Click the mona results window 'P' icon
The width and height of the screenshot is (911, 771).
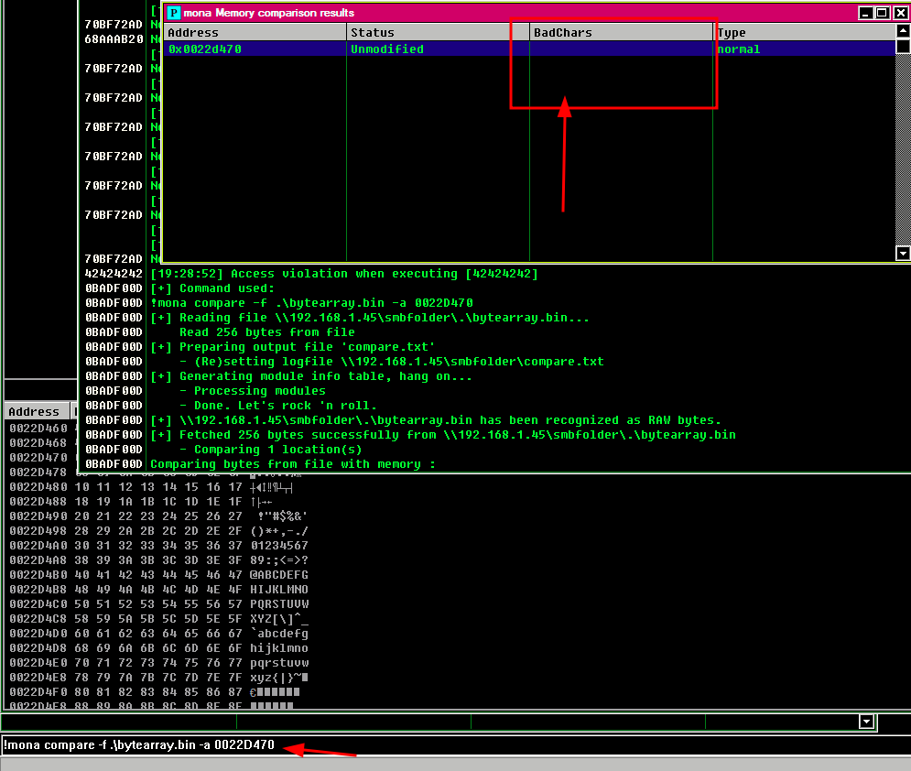pyautogui.click(x=174, y=13)
